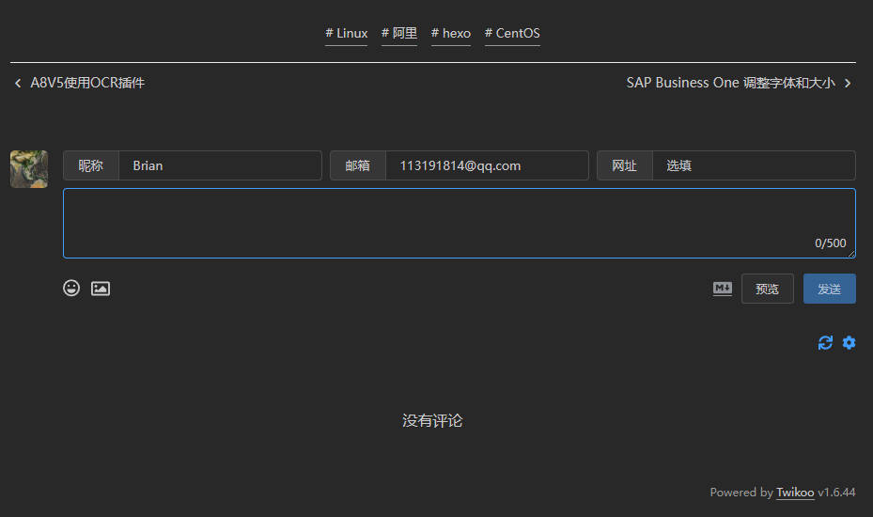This screenshot has width=873, height=517.
Task: Go to post A8V5使用OCR插件
Action: (87, 83)
